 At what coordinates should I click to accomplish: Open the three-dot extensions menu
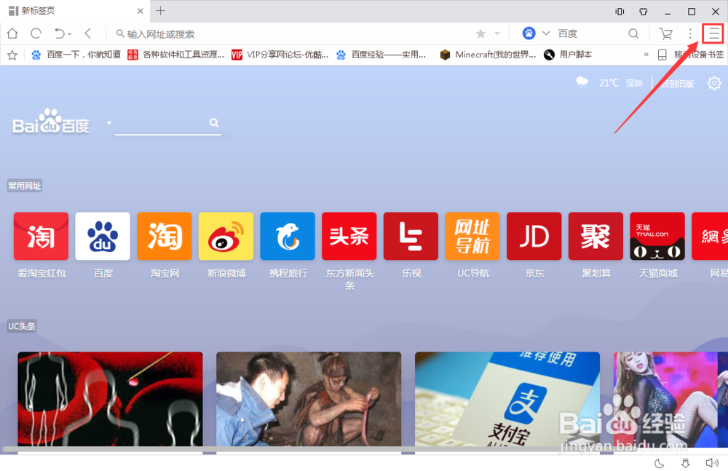click(x=690, y=33)
